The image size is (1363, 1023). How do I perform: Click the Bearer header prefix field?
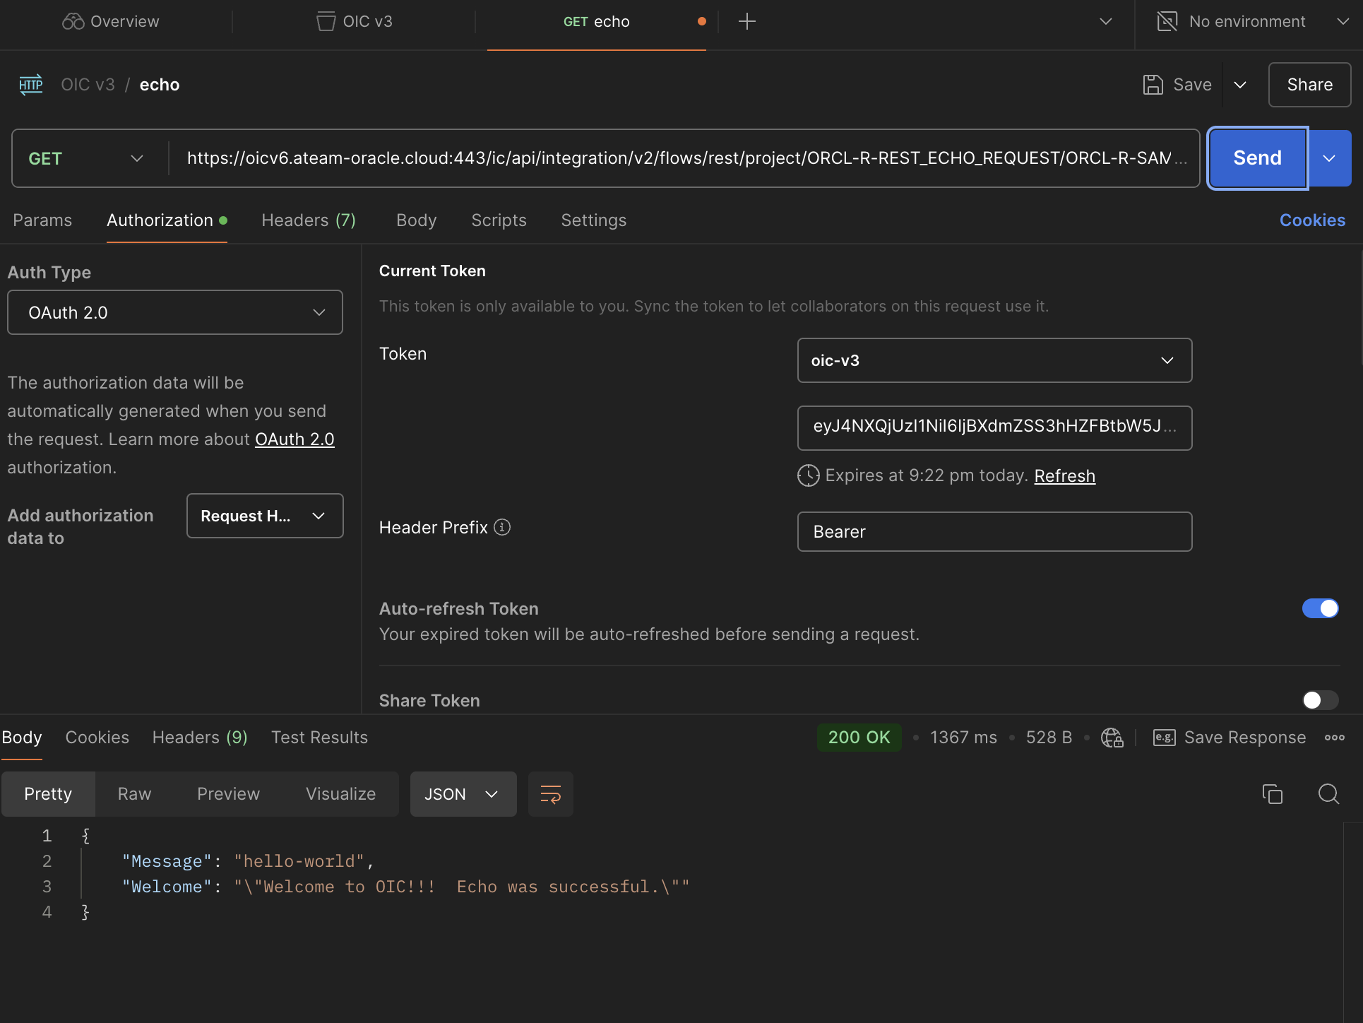[994, 532]
